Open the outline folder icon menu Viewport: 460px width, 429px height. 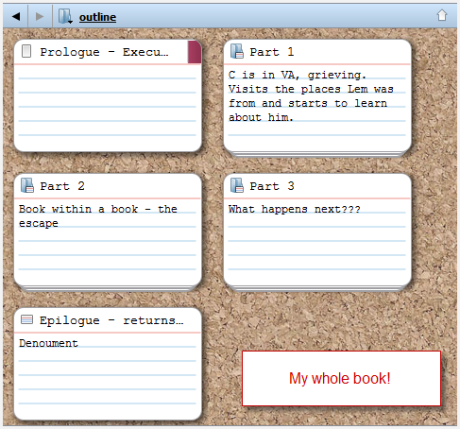pos(65,16)
